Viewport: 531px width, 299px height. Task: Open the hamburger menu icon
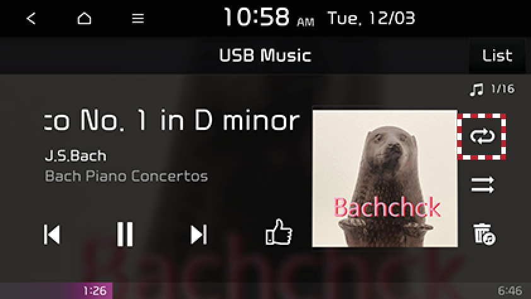click(x=138, y=18)
